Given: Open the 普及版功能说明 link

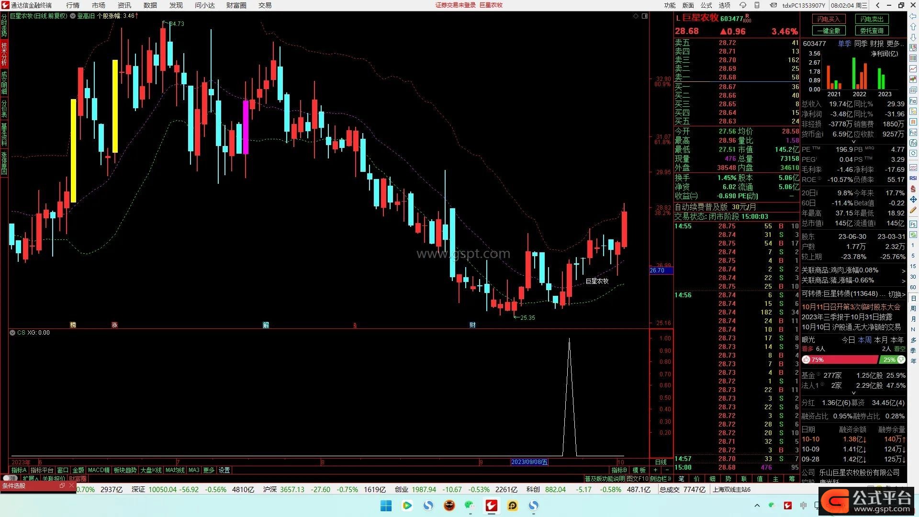Looking at the screenshot, I should 605,478.
